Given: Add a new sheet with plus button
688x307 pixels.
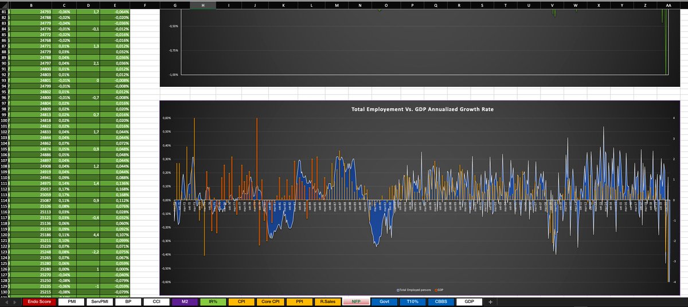Looking at the screenshot, I should [x=490, y=301].
